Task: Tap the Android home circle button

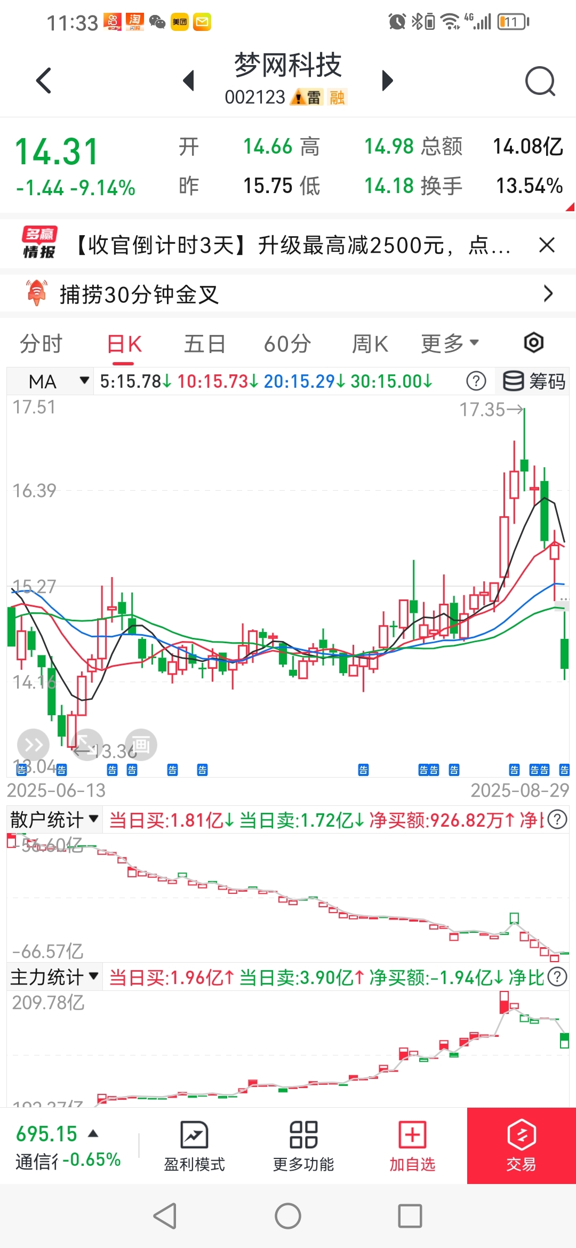Action: coord(288,1216)
